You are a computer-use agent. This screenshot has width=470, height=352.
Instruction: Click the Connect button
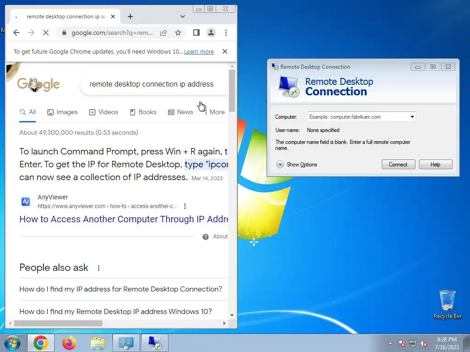tap(398, 165)
